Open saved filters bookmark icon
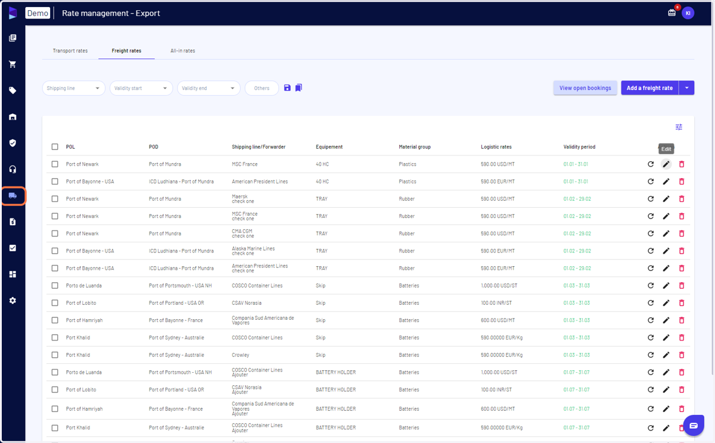Screen dimensions: 715x443 click(299, 88)
